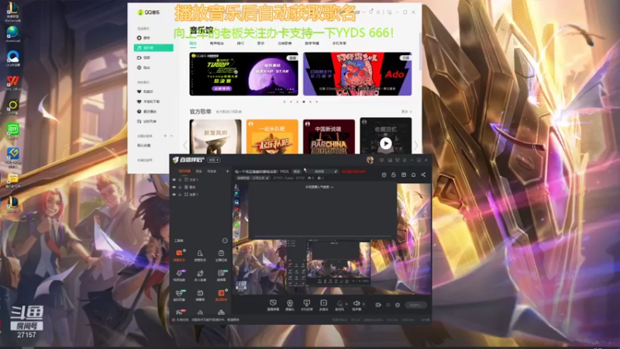Screen dimensions: 620x349
Task: Open 默认收藏 playlist in QQ音乐
Action: 144,146
